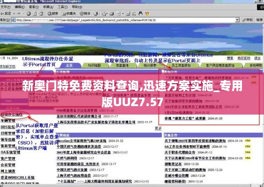Open the 工具(T) menu
264x187 pixels.
[x=63, y=7]
